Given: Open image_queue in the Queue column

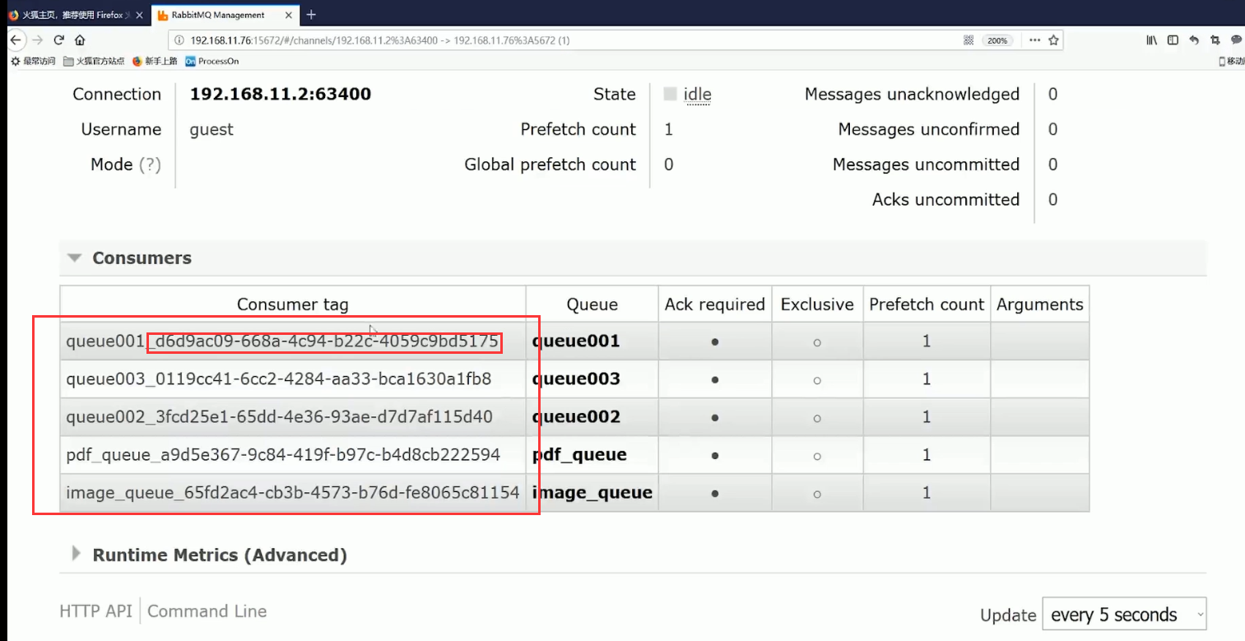Looking at the screenshot, I should tap(592, 493).
